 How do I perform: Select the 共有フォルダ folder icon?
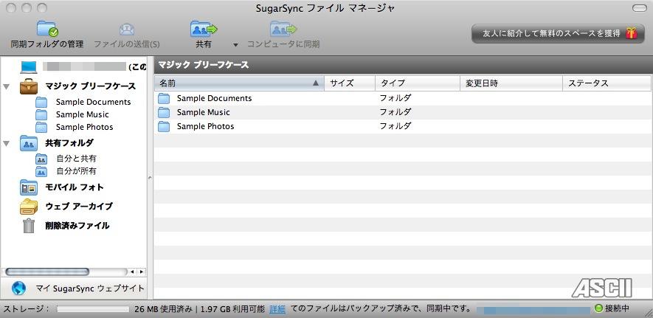(29, 143)
